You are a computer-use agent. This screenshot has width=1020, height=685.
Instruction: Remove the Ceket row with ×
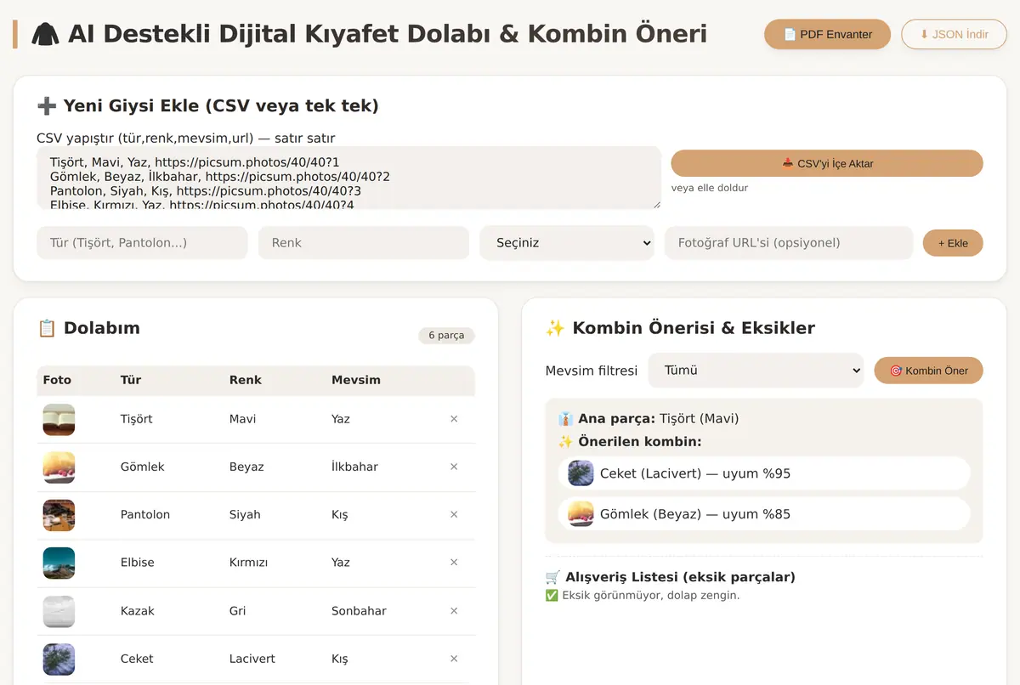point(454,659)
